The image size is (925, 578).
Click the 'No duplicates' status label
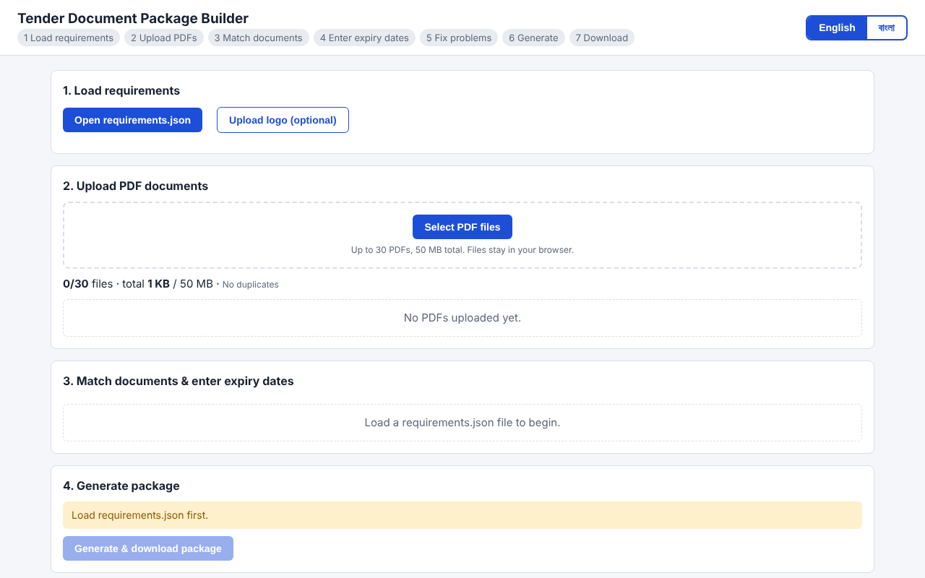pyautogui.click(x=251, y=285)
